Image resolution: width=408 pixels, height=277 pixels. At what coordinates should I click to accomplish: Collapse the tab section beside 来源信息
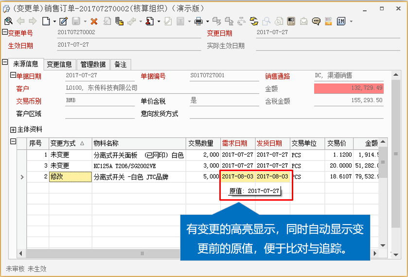[5, 62]
